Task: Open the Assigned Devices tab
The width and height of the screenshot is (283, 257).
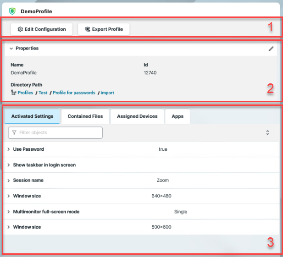Action: [x=137, y=116]
